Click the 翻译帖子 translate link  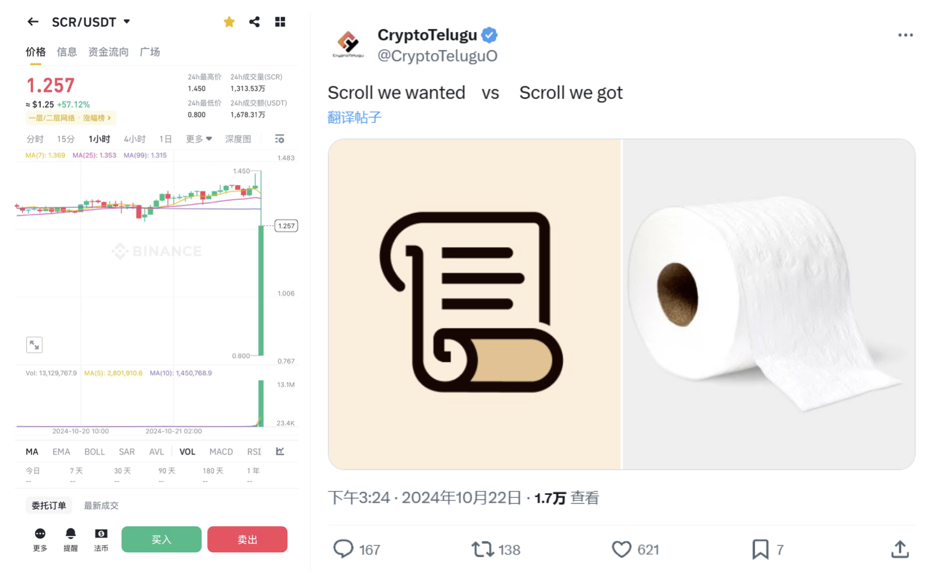pyautogui.click(x=355, y=117)
